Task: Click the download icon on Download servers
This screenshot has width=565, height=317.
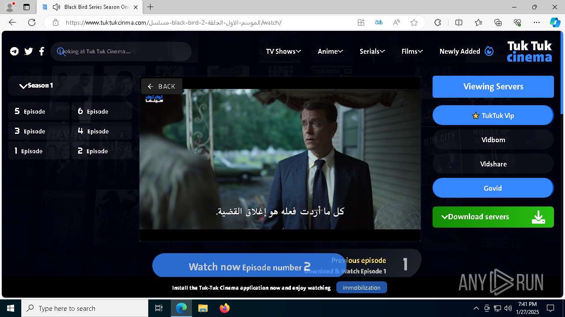Action: [538, 217]
